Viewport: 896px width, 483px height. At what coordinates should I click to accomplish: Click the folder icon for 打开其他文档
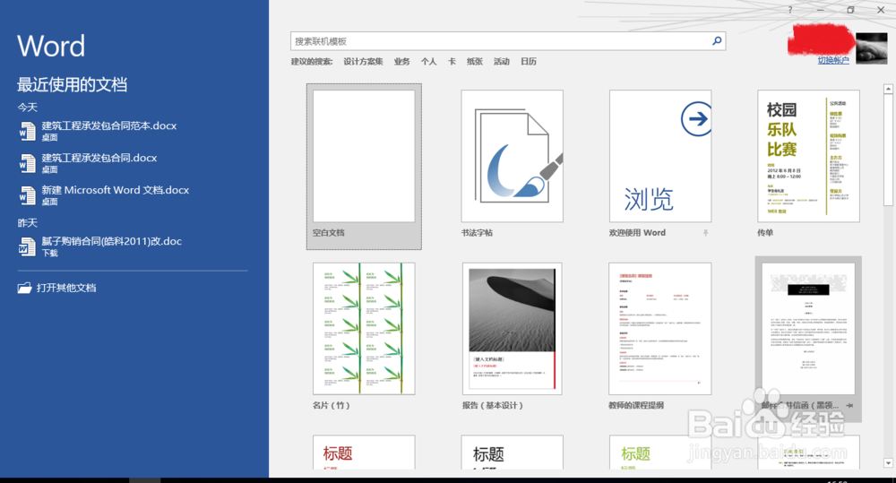coord(24,288)
